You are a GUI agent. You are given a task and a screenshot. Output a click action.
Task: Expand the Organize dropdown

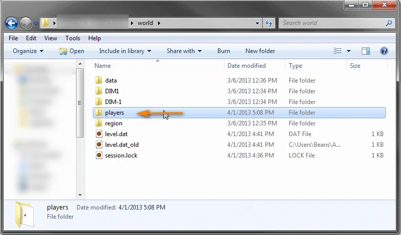tap(28, 51)
